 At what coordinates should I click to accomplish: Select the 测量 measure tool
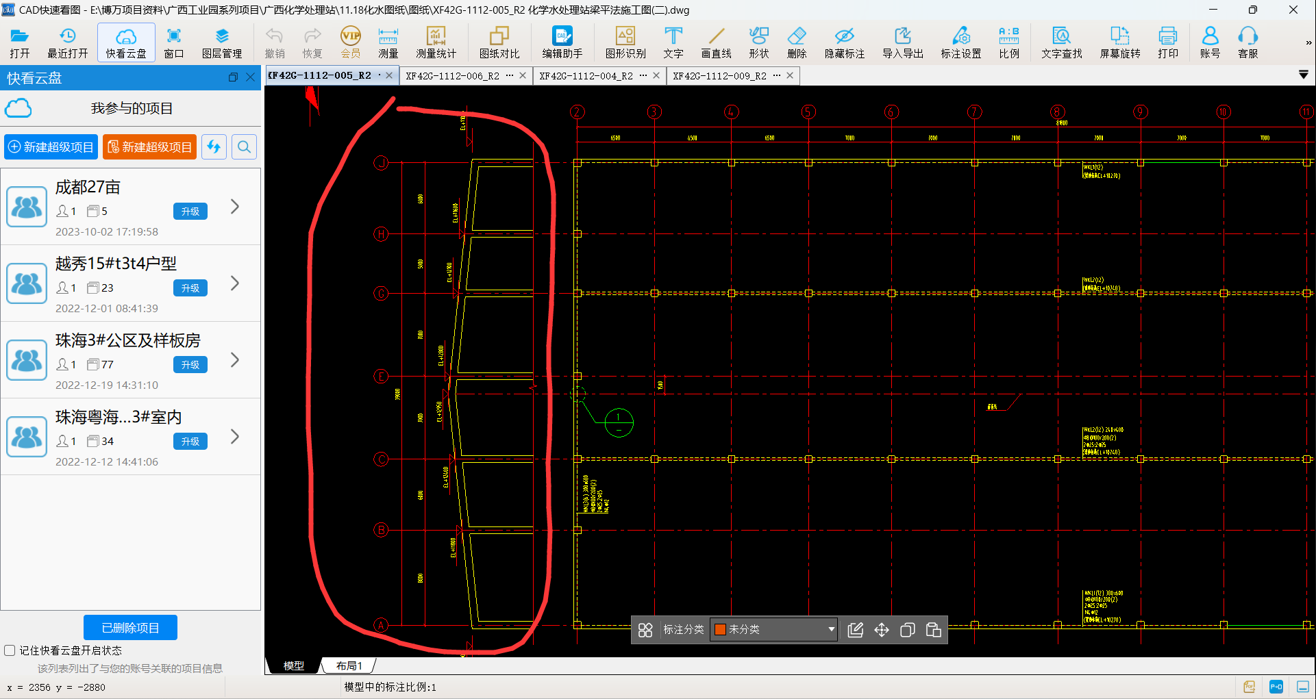388,42
